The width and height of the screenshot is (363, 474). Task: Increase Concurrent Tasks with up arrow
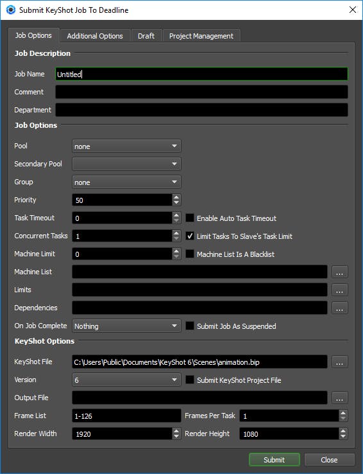tap(176, 233)
